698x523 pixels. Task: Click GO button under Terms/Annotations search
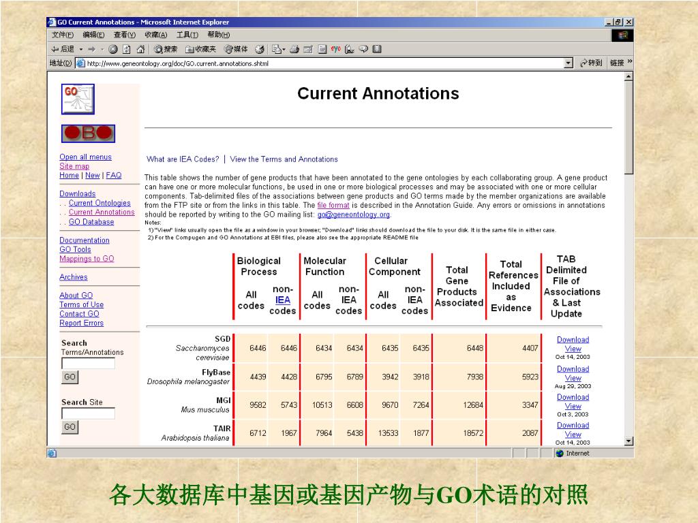coord(70,377)
